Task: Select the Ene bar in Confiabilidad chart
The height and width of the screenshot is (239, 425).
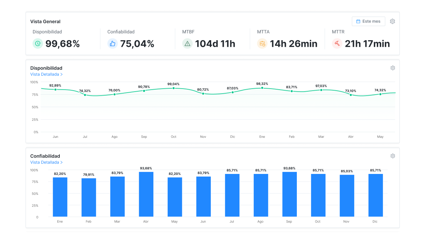Action: [60, 197]
